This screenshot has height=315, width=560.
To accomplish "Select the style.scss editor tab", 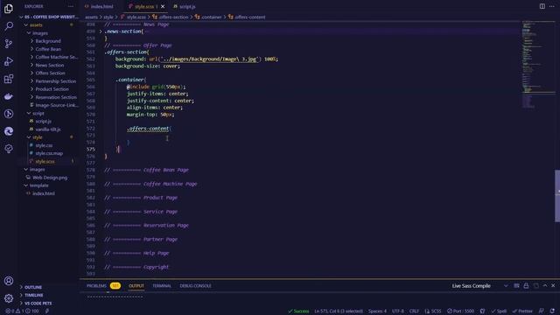I will pos(143,6).
